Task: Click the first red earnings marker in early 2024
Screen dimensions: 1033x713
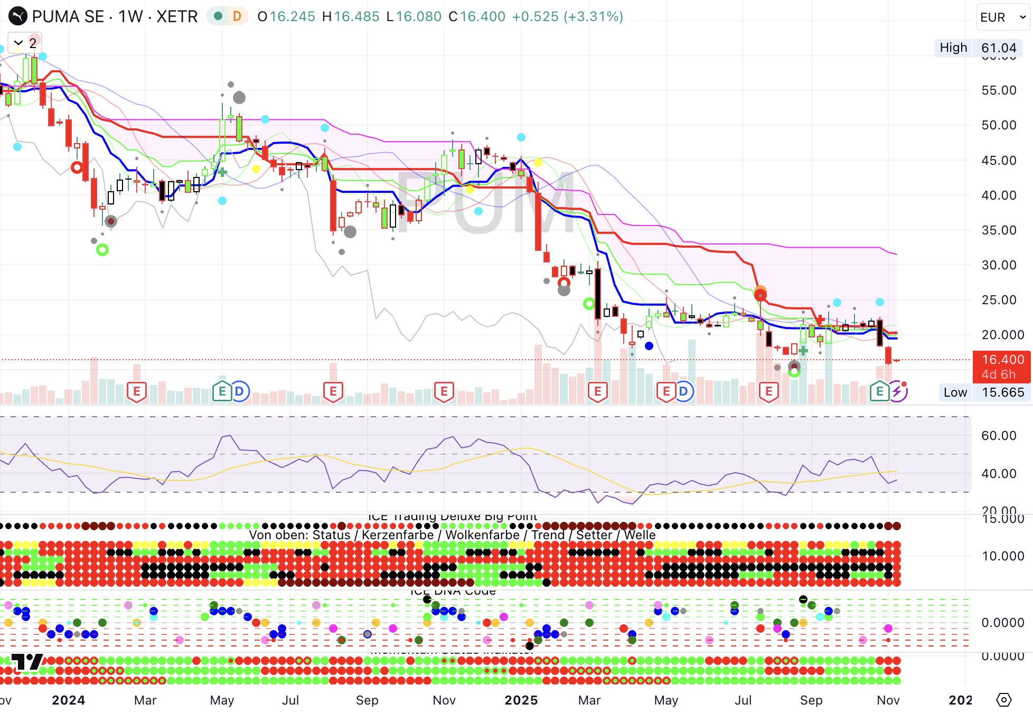Action: [137, 391]
